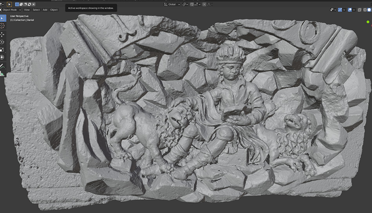Activate the Rotate tool
This screenshot has width=372, height=213.
click(x=2, y=42)
